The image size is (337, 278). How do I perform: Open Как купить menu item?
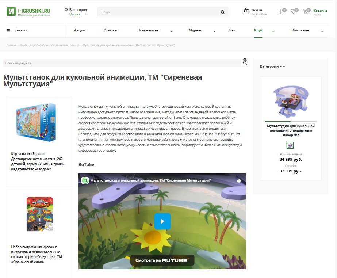point(149,30)
